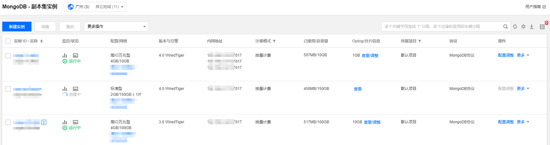
Task: Sort instances by 实例 ID / 名称
Action: (41, 41)
